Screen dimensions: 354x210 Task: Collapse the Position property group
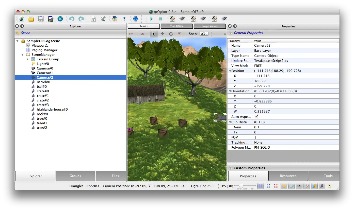[230, 71]
